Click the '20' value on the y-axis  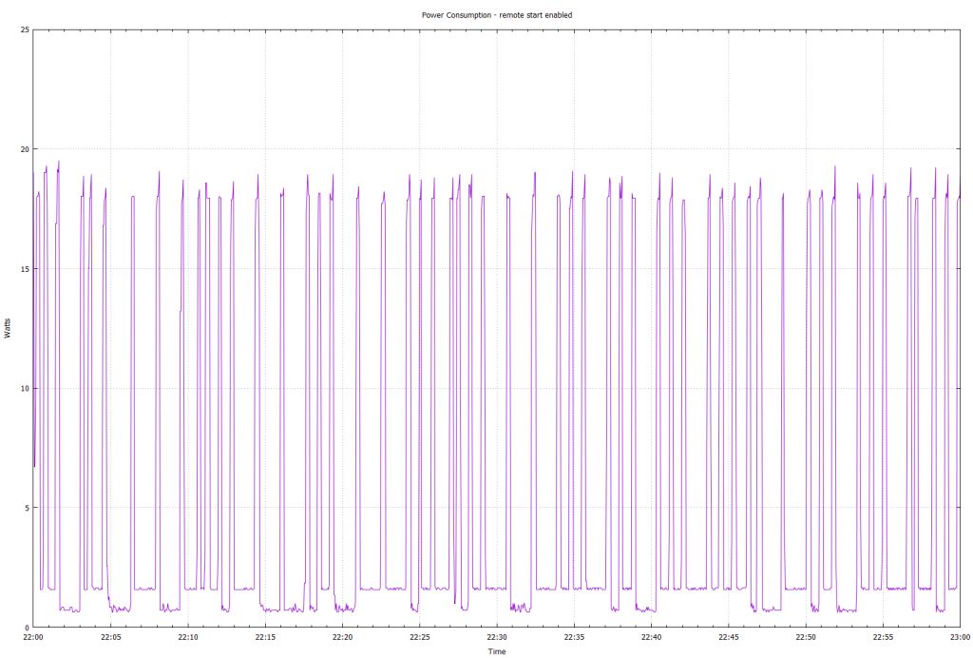click(24, 148)
